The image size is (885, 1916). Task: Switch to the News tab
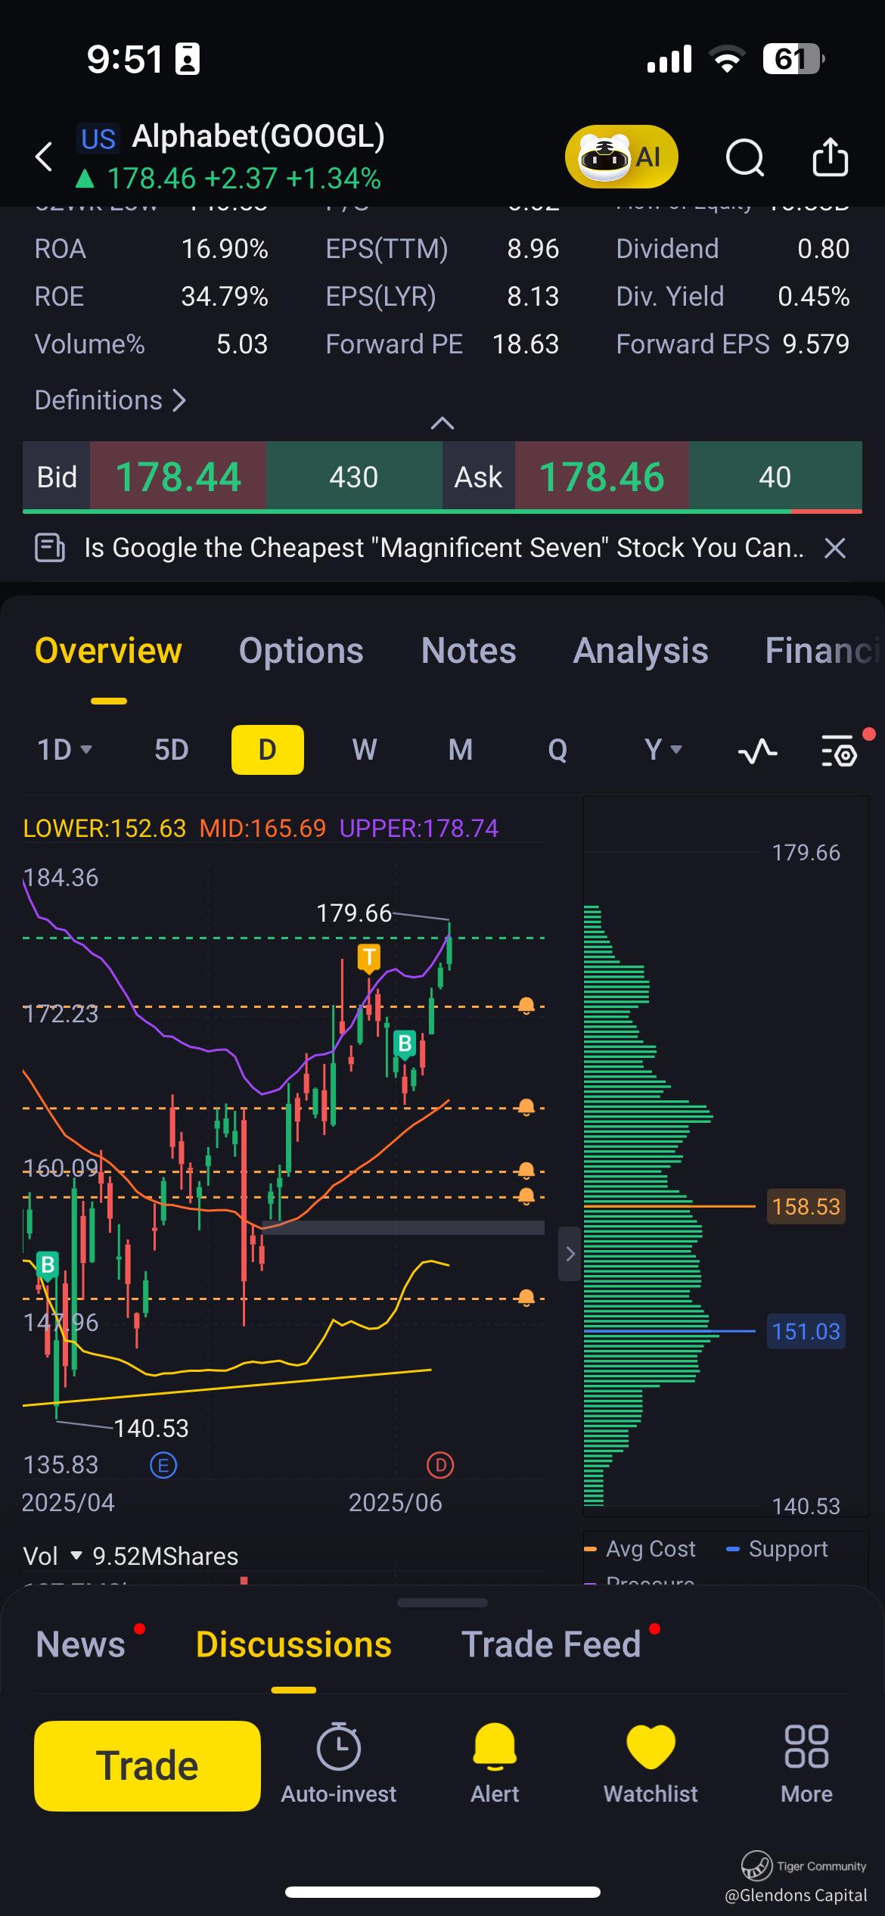80,1644
